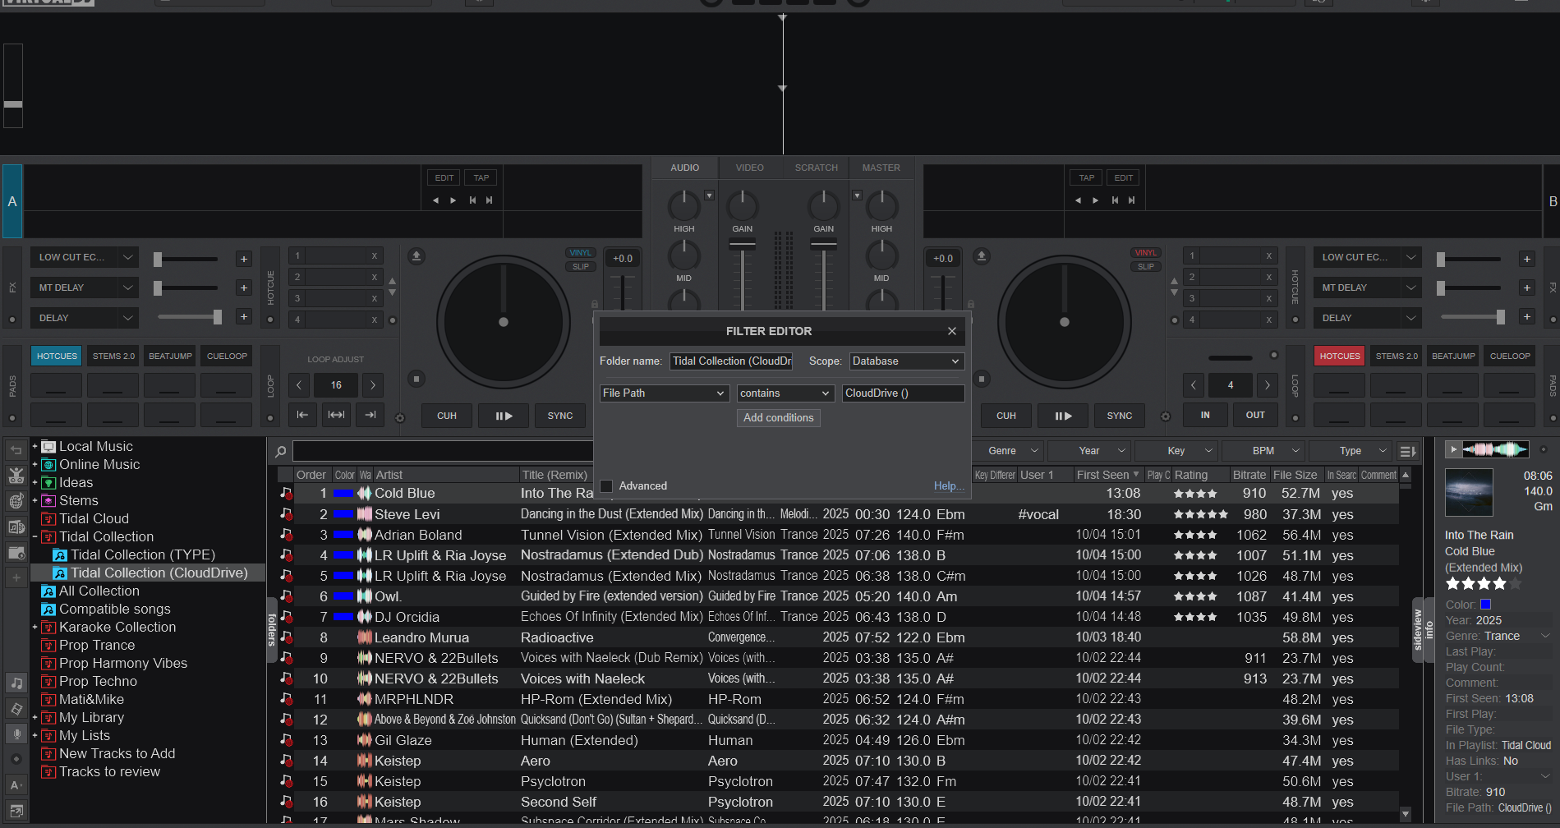Click the Color swatch in the track info panel
Viewport: 1560px width, 828px height.
1484,604
